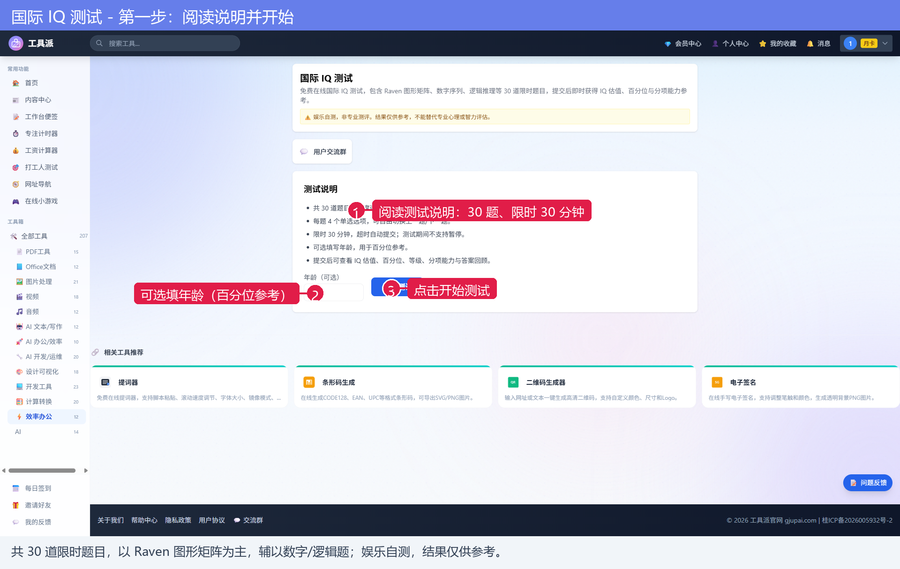
Task: Select Office文档 category
Action: (x=47, y=267)
